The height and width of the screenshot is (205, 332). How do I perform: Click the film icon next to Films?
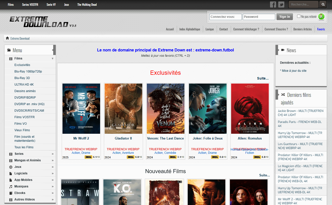click(x=11, y=58)
